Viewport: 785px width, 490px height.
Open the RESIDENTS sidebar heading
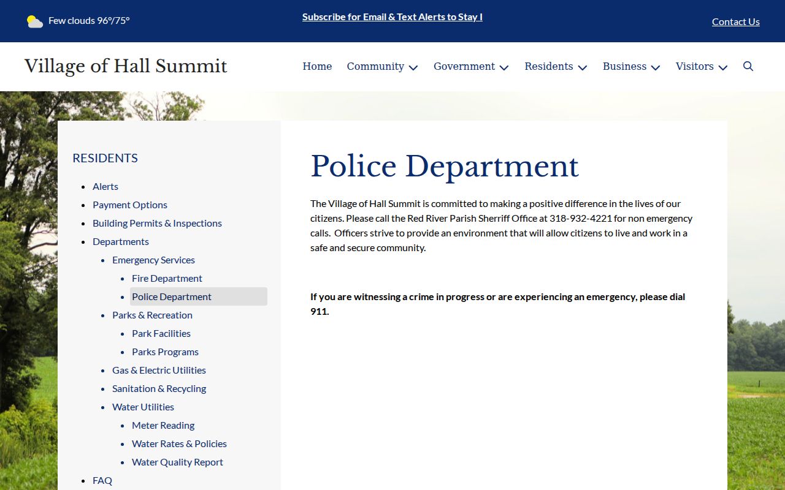click(x=105, y=158)
